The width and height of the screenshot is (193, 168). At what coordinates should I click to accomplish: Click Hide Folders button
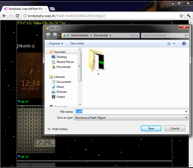click(58, 129)
